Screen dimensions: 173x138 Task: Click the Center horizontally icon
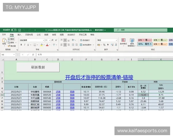click(65, 45)
